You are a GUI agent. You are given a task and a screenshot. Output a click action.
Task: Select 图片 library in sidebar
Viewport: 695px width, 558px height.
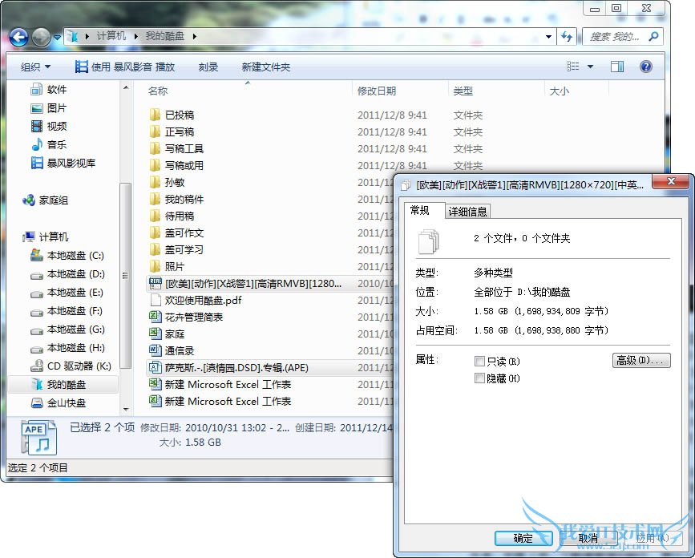(x=48, y=108)
